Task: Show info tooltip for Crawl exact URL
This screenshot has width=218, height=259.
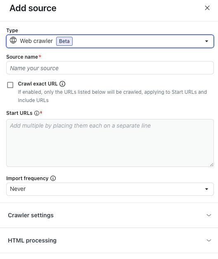Action: [62, 84]
